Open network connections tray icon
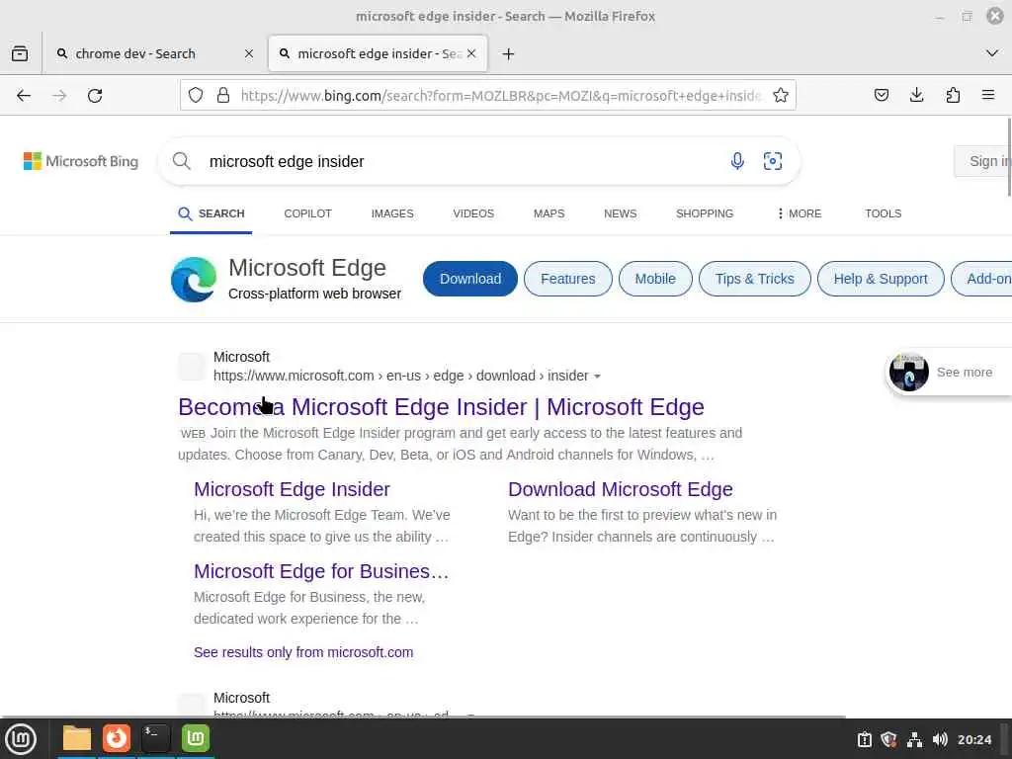The height and width of the screenshot is (759, 1012). [914, 739]
